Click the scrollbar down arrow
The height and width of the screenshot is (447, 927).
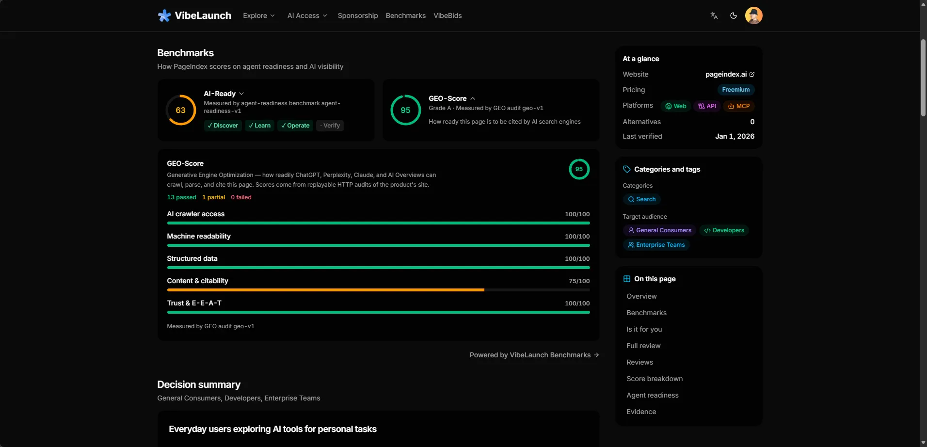pos(923,443)
